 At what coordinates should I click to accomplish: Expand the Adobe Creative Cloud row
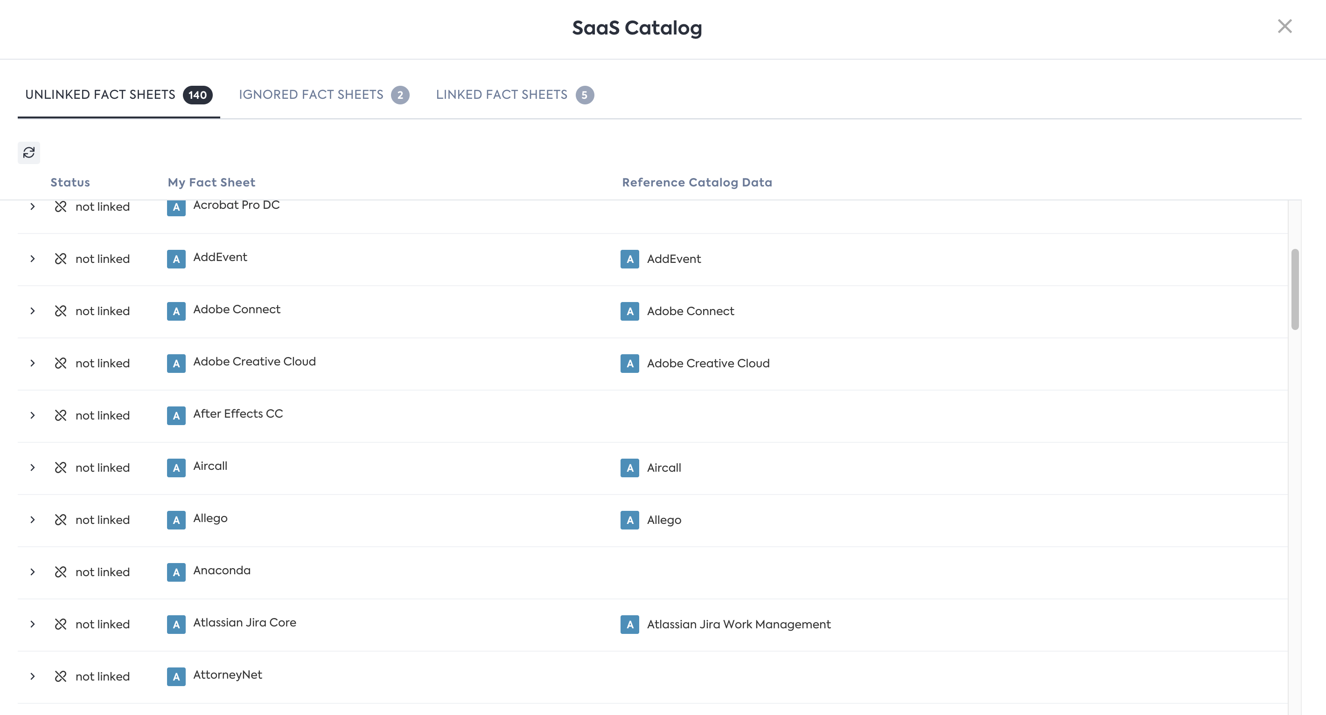tap(33, 363)
